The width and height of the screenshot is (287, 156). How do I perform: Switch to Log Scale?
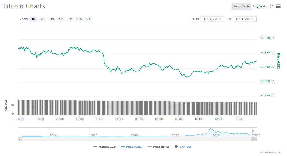click(260, 6)
